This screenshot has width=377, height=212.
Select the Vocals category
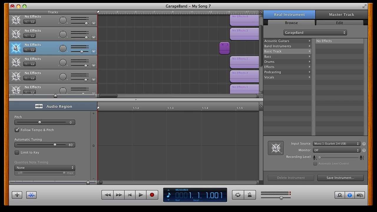pyautogui.click(x=287, y=77)
